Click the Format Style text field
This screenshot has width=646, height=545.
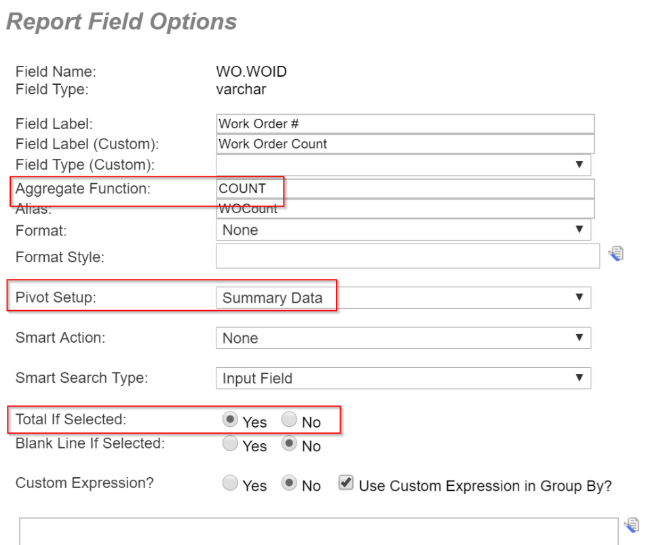(x=407, y=257)
